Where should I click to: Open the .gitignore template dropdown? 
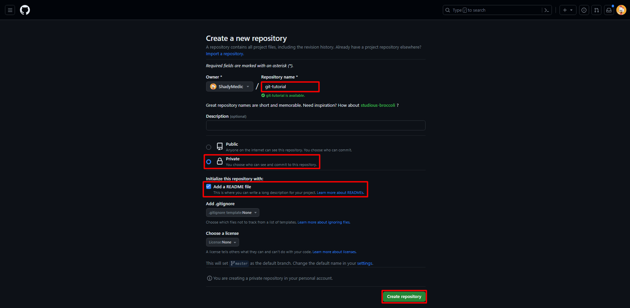click(232, 213)
